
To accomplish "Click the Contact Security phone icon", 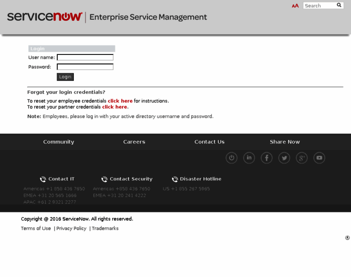I will pos(104,179).
